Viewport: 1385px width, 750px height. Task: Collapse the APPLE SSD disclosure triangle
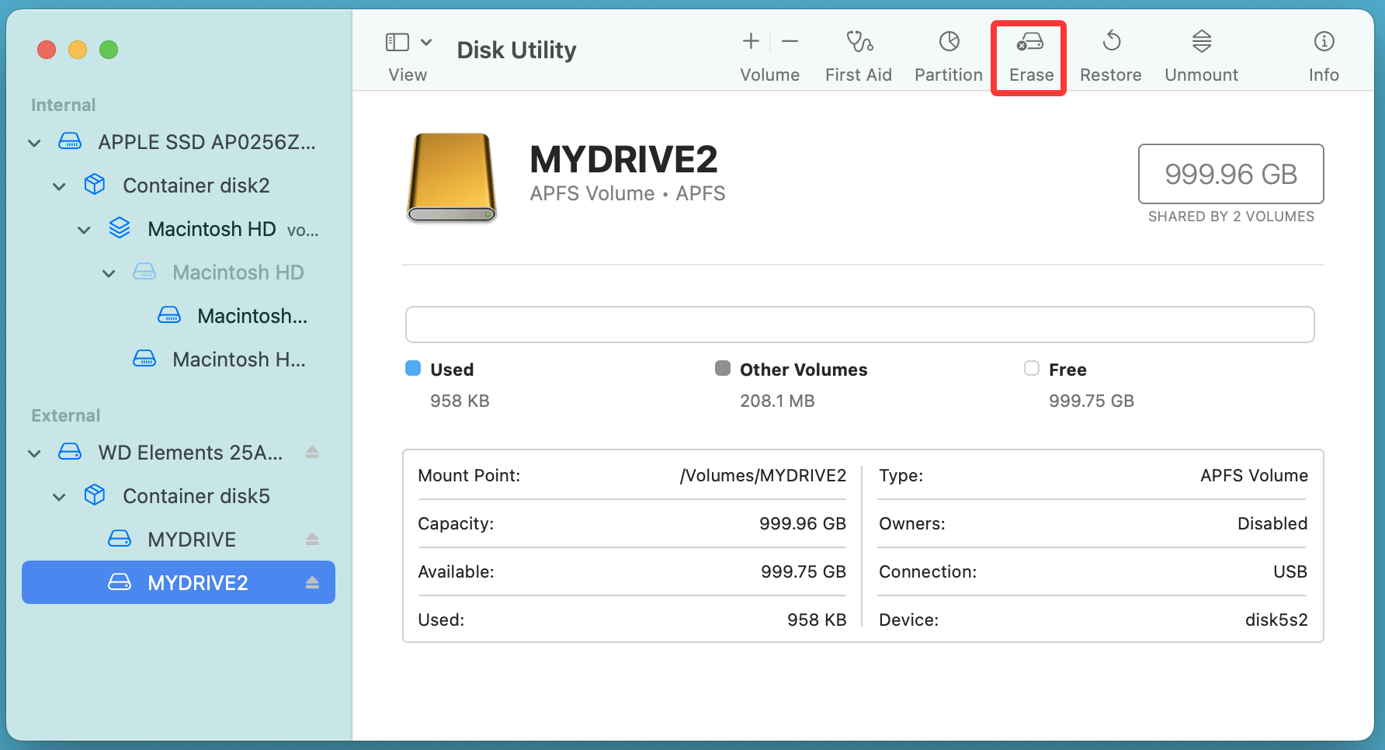(34, 142)
